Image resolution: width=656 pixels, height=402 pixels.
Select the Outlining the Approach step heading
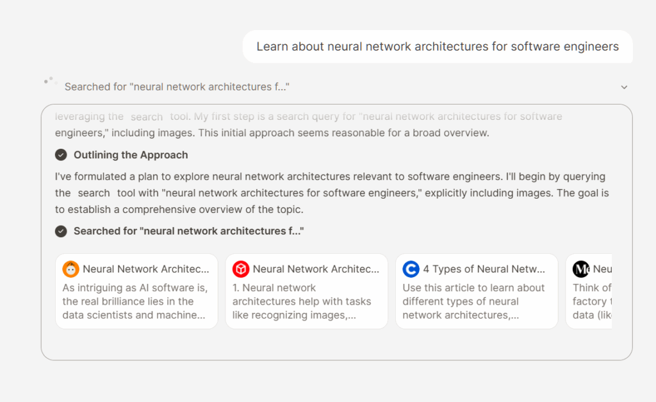point(131,155)
